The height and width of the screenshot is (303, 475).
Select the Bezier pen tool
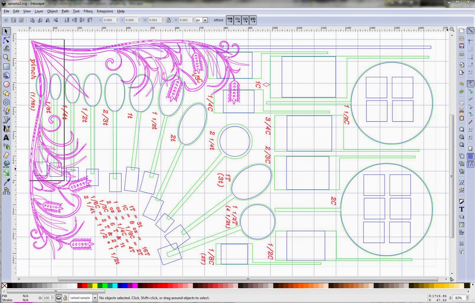pos(6,120)
